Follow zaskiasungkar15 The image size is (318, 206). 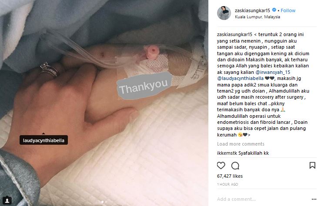pos(288,10)
